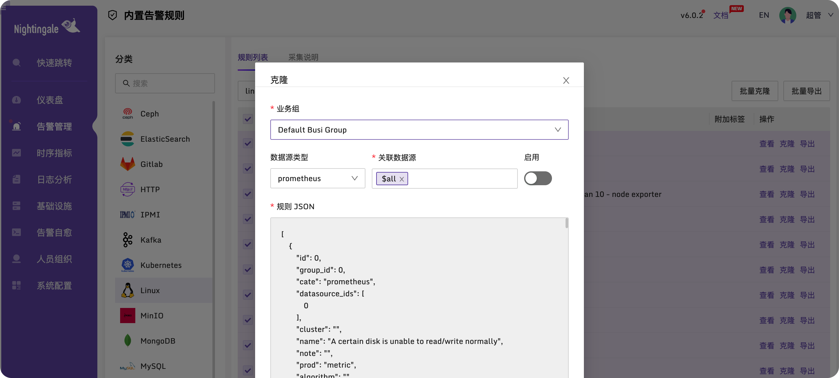839x378 pixels.
Task: Open the 文档 documentation link
Action: [721, 15]
